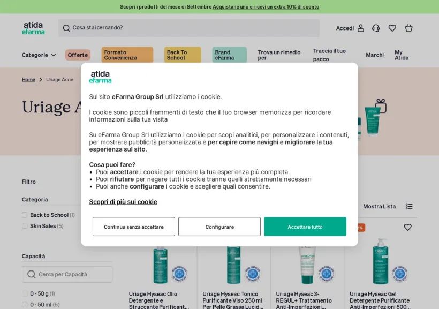Tick the Skin Sales checkbox
The image size is (439, 309).
[25, 226]
